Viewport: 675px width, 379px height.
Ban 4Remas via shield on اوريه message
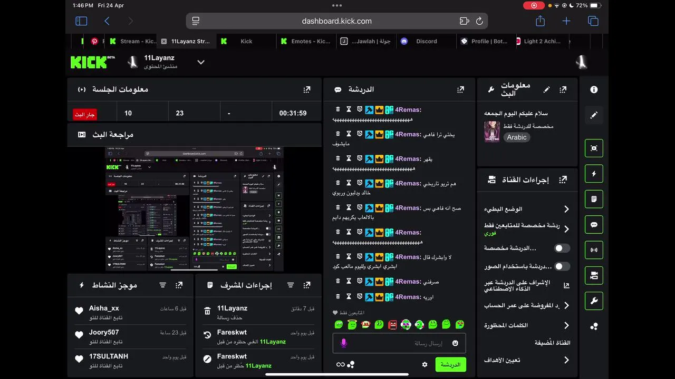[x=359, y=297]
